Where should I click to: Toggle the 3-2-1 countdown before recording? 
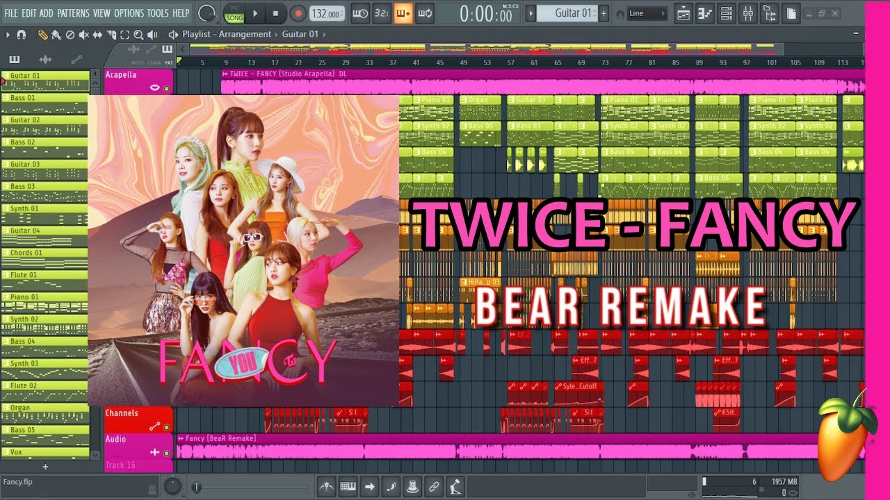coord(381,13)
